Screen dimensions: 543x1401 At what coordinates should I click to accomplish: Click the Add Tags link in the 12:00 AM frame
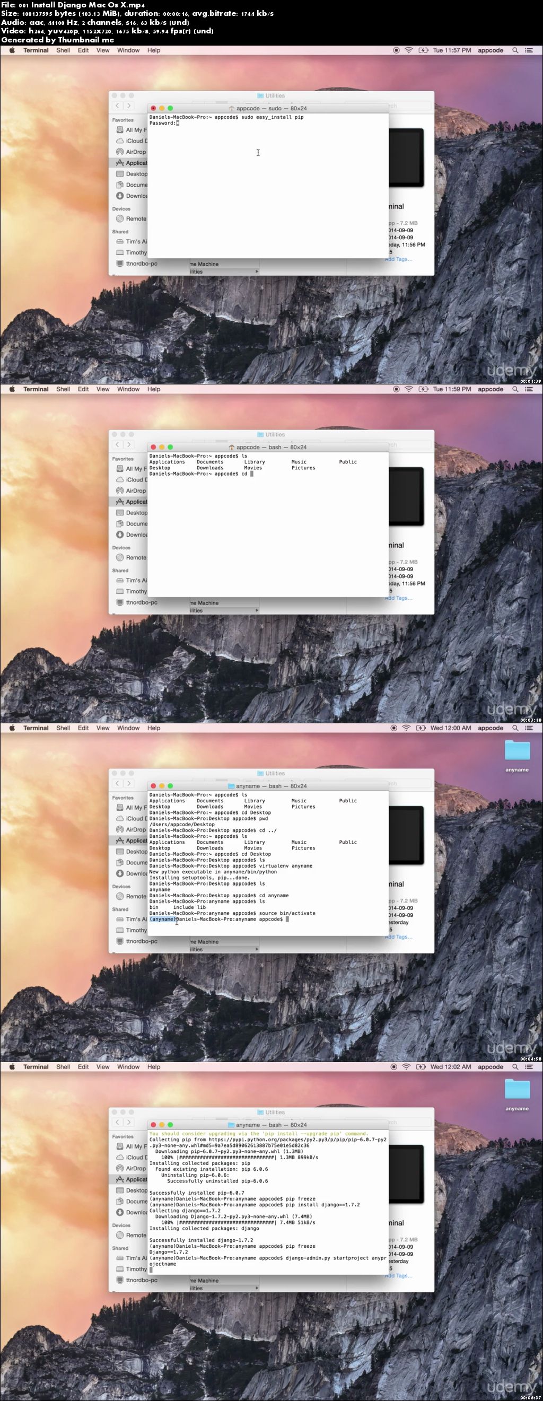[x=399, y=936]
